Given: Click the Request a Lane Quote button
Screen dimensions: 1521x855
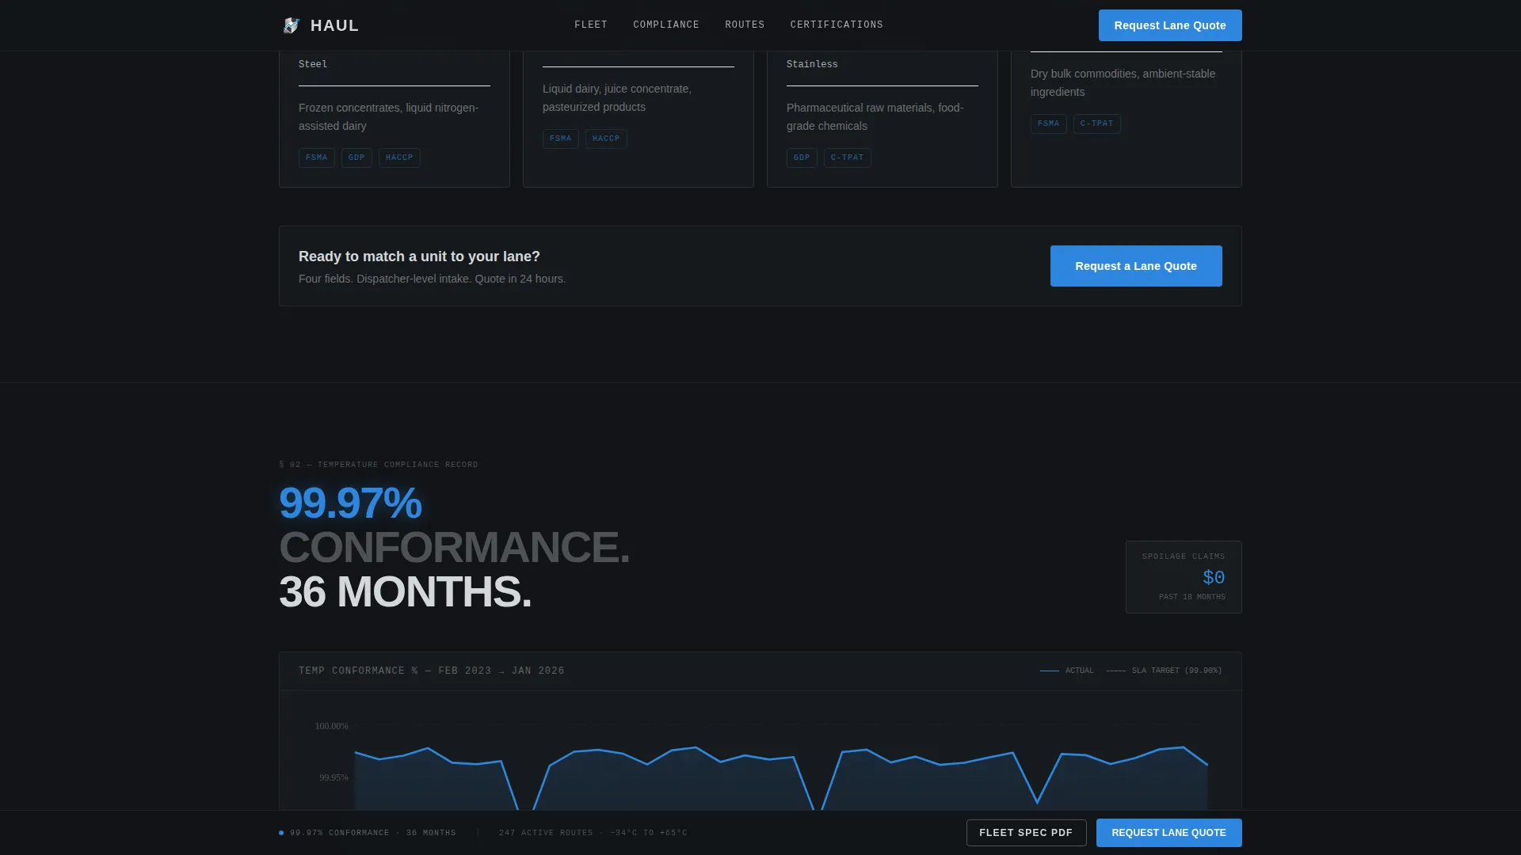Looking at the screenshot, I should tap(1136, 266).
